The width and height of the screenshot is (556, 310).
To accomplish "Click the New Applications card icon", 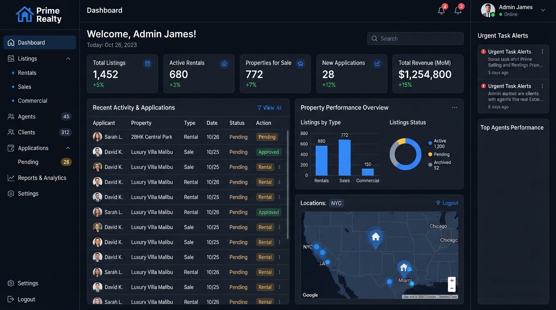I will (x=377, y=63).
